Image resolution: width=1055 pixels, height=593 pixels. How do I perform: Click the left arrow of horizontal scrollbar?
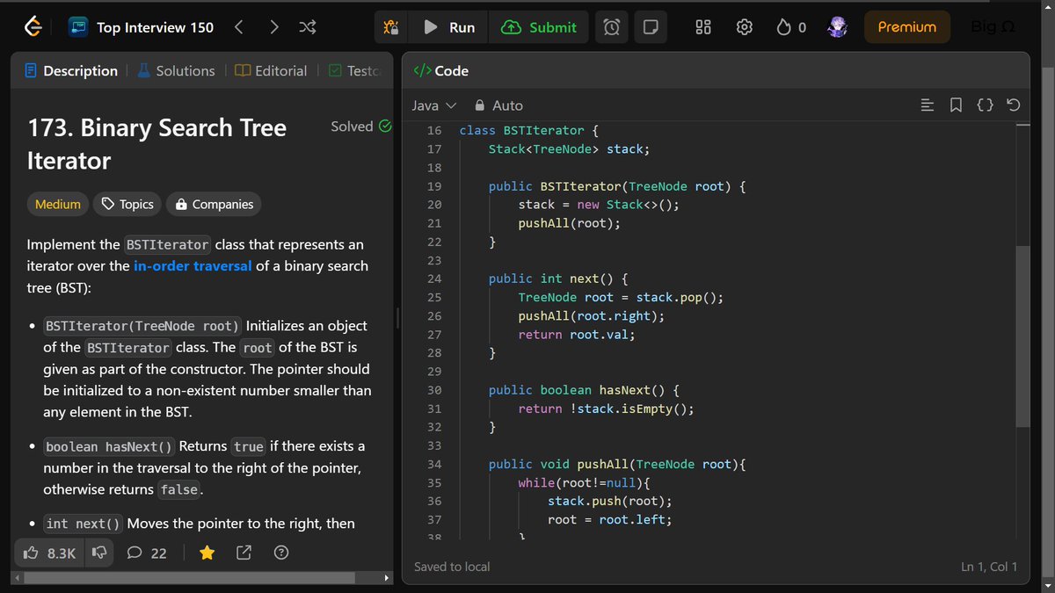pyautogui.click(x=16, y=578)
